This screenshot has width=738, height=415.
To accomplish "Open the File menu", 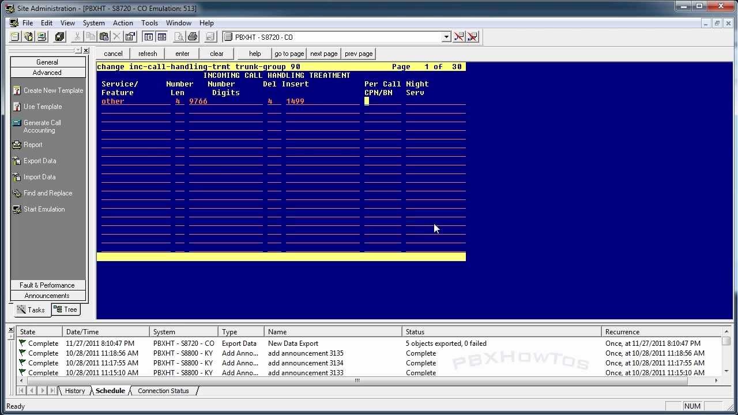I will [28, 23].
